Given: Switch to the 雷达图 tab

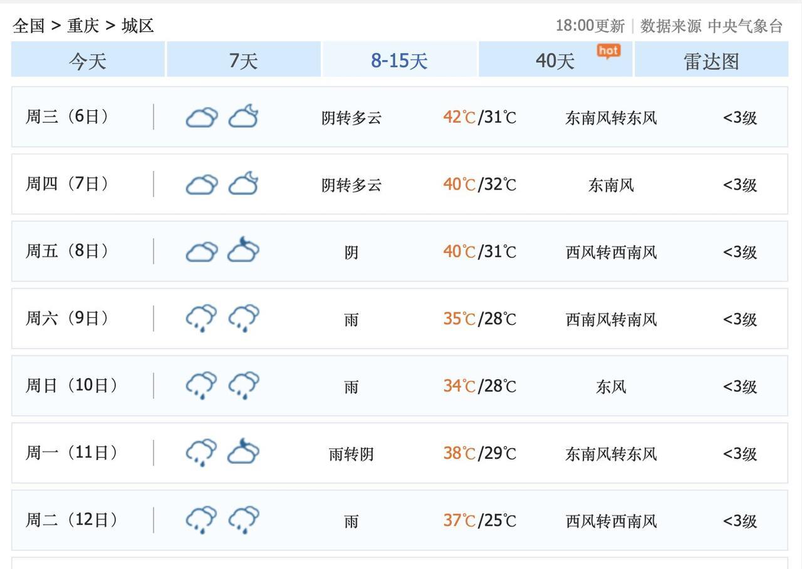Looking at the screenshot, I should (x=711, y=61).
